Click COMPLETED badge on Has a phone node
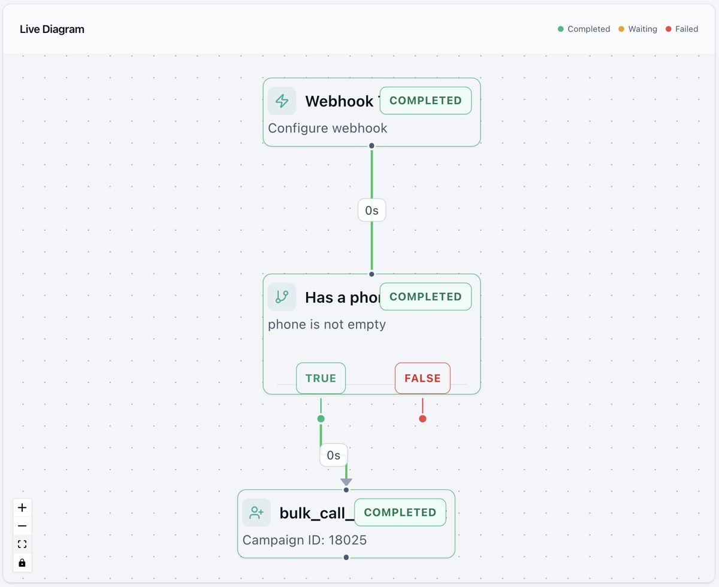 tap(425, 297)
